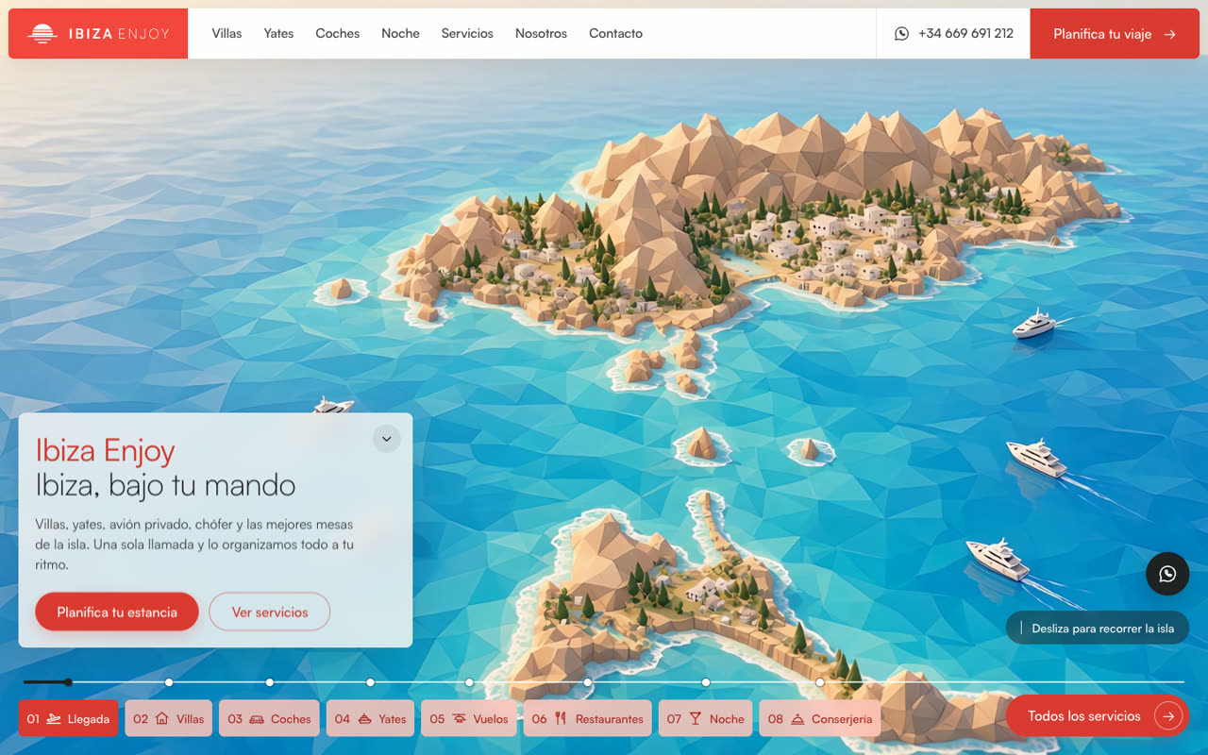The height and width of the screenshot is (755, 1208).
Task: Click the cutlery icon on Restaurantes tab
Action: point(561,719)
